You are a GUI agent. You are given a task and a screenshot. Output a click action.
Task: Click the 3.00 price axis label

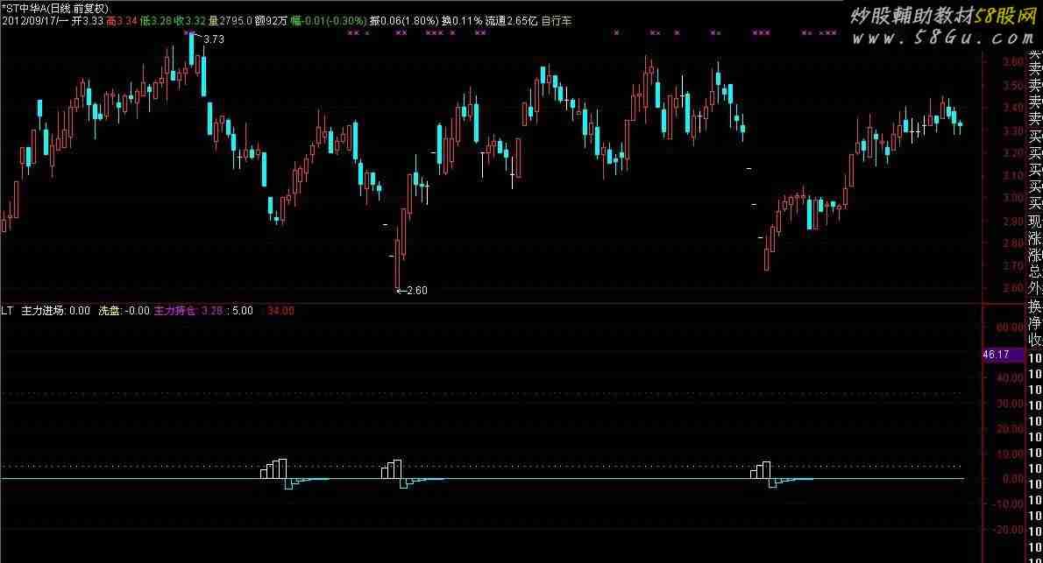[x=1013, y=197]
